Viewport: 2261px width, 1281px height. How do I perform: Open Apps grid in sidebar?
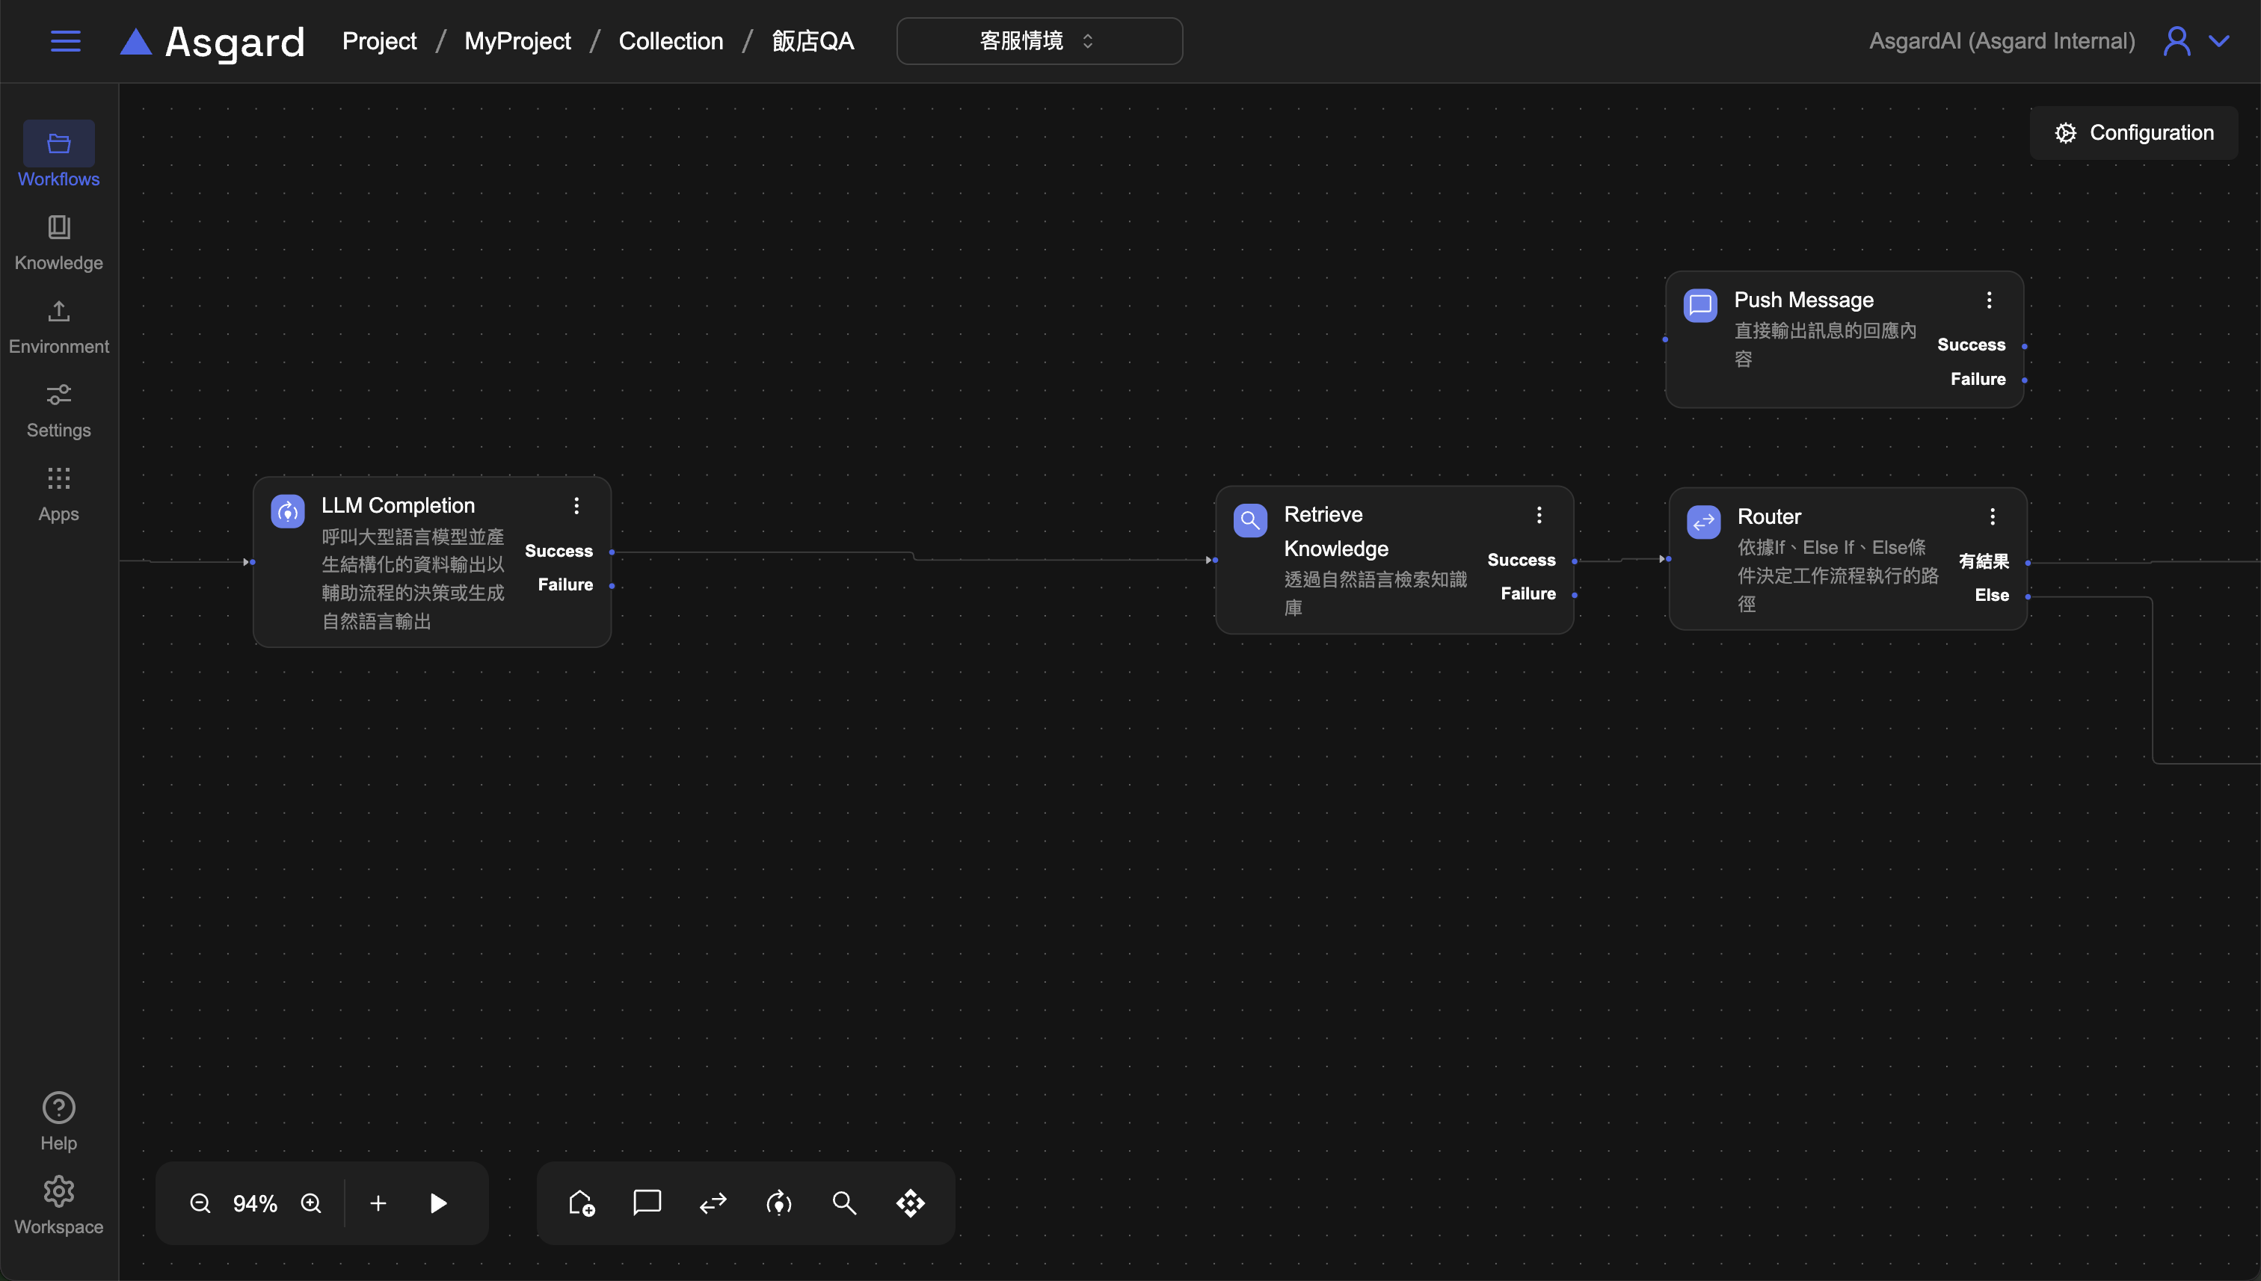coord(59,493)
